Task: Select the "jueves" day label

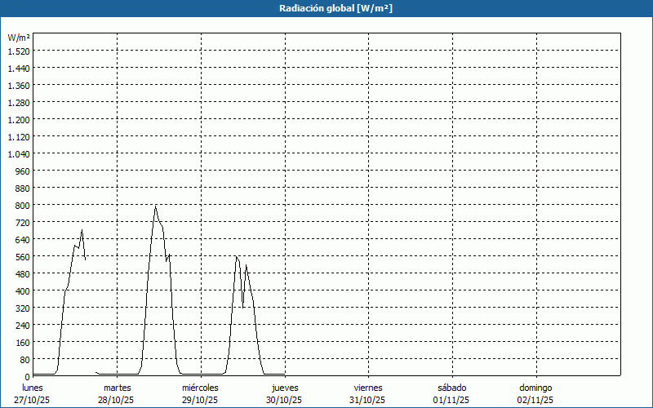Action: [285, 388]
